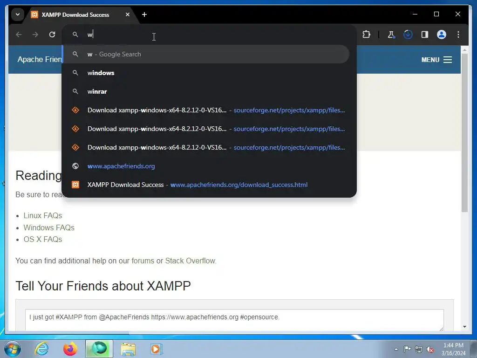Select the download_success.html history suggestion

pos(206,185)
